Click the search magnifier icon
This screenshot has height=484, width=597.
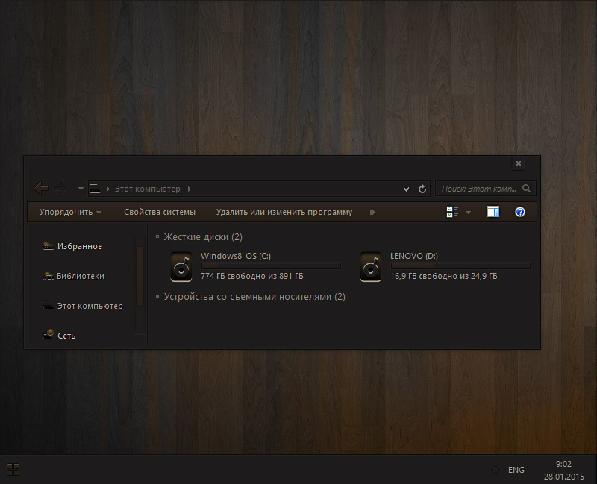point(527,189)
